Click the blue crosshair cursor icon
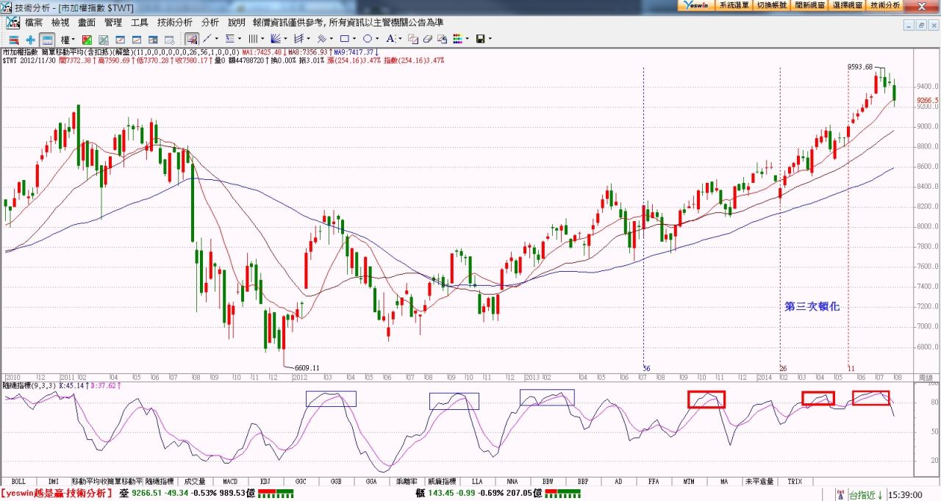941x501 pixels. click(30, 39)
